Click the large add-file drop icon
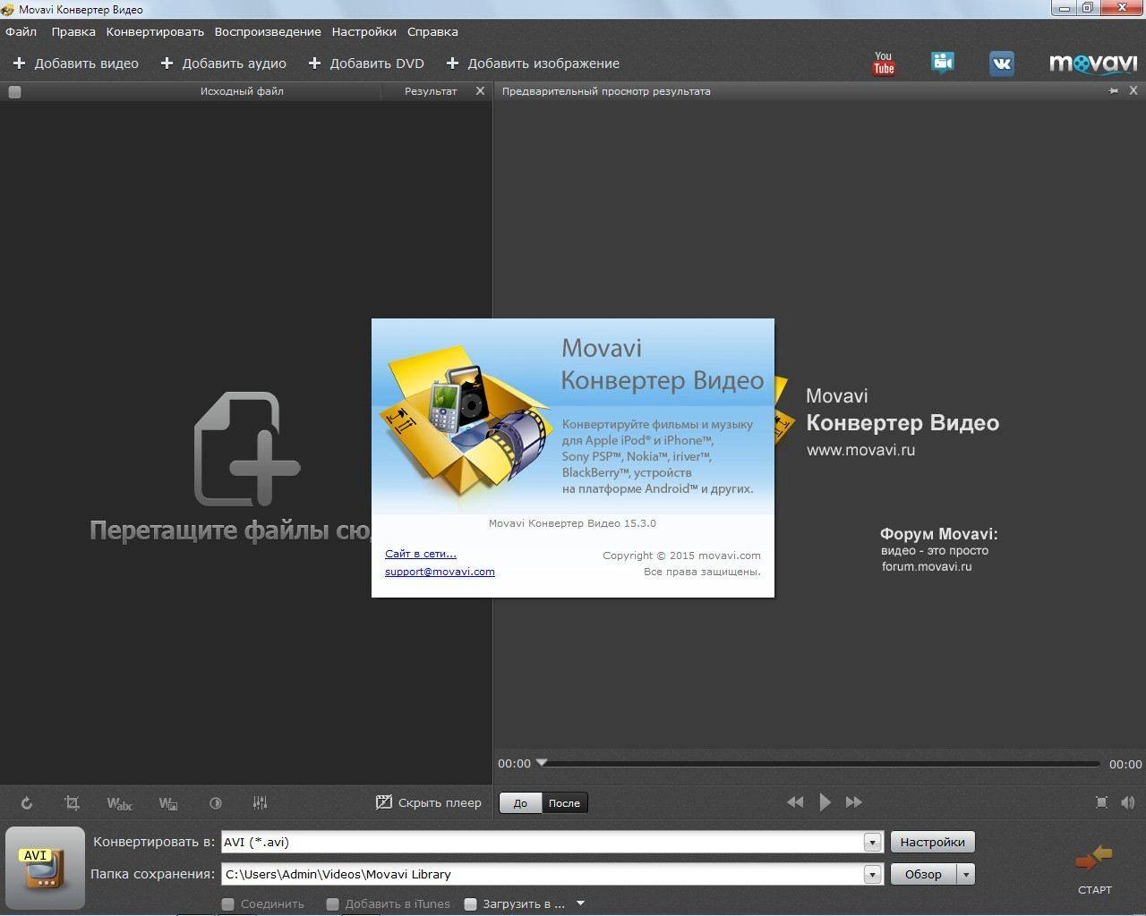 click(247, 448)
